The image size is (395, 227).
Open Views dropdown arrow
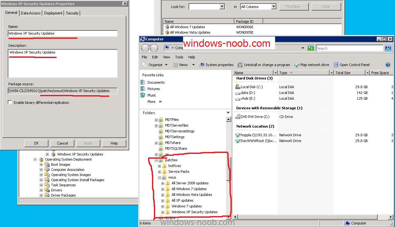coord(193,65)
